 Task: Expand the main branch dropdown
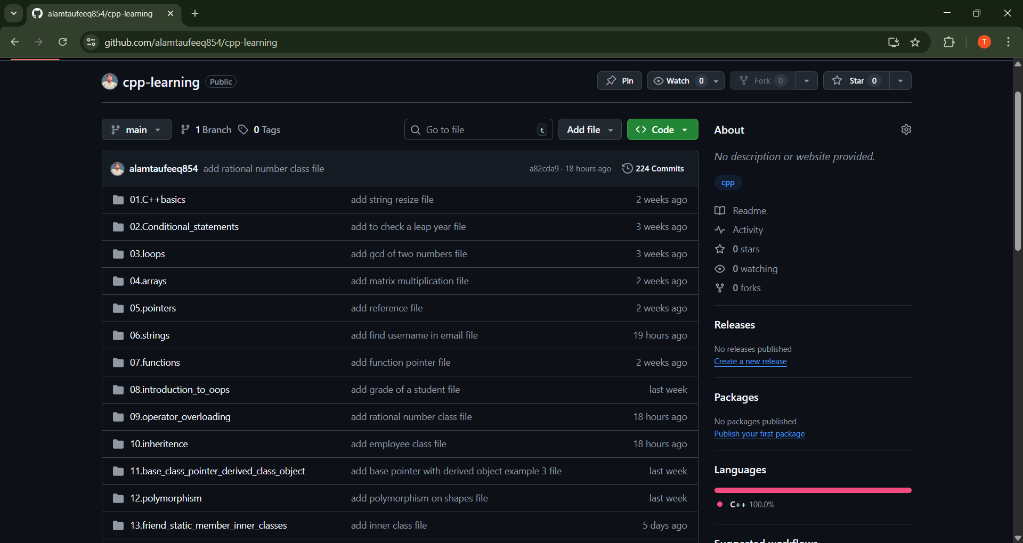136,130
